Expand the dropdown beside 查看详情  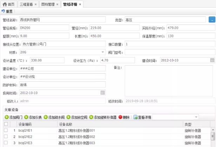click(196, 117)
